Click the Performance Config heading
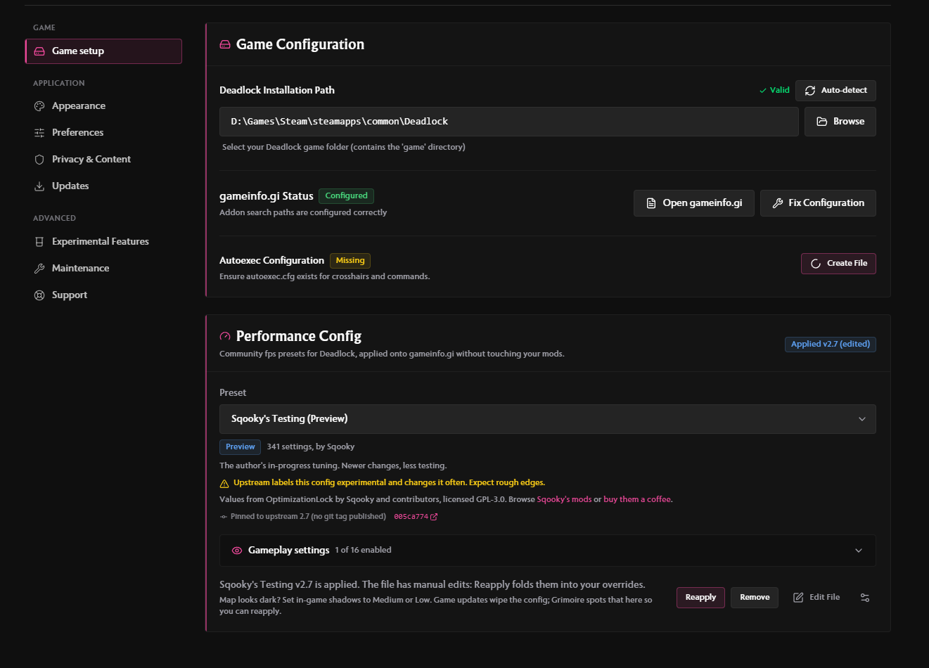Image resolution: width=929 pixels, height=668 pixels. tap(299, 336)
